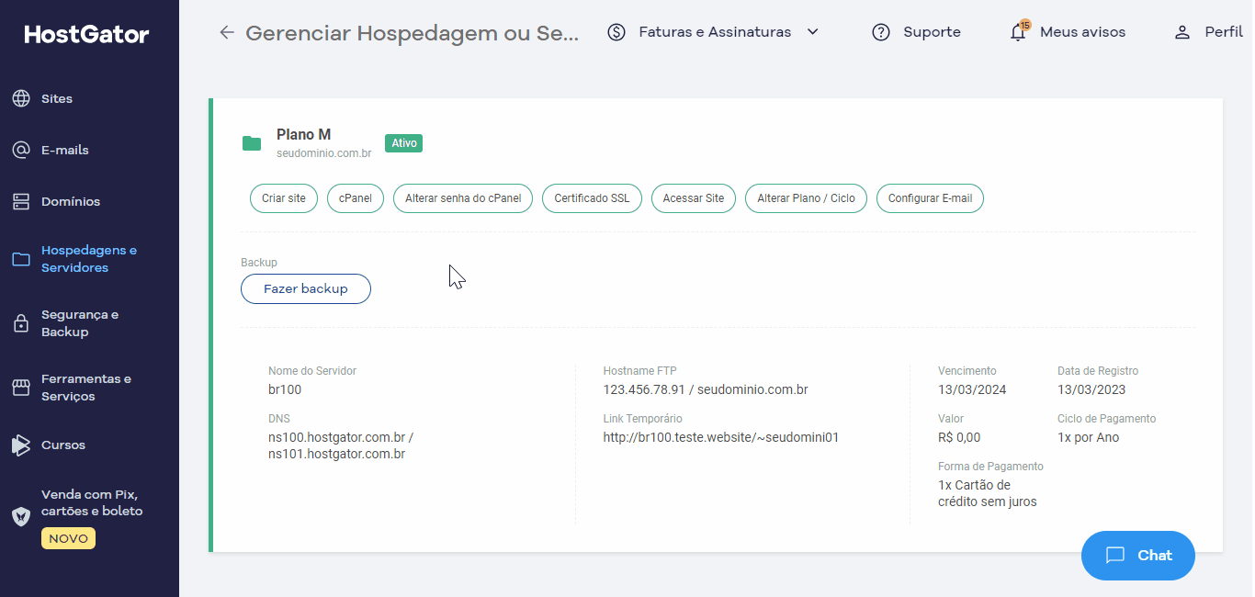The height and width of the screenshot is (597, 1255).
Task: Click the Criar site button
Action: coord(284,198)
